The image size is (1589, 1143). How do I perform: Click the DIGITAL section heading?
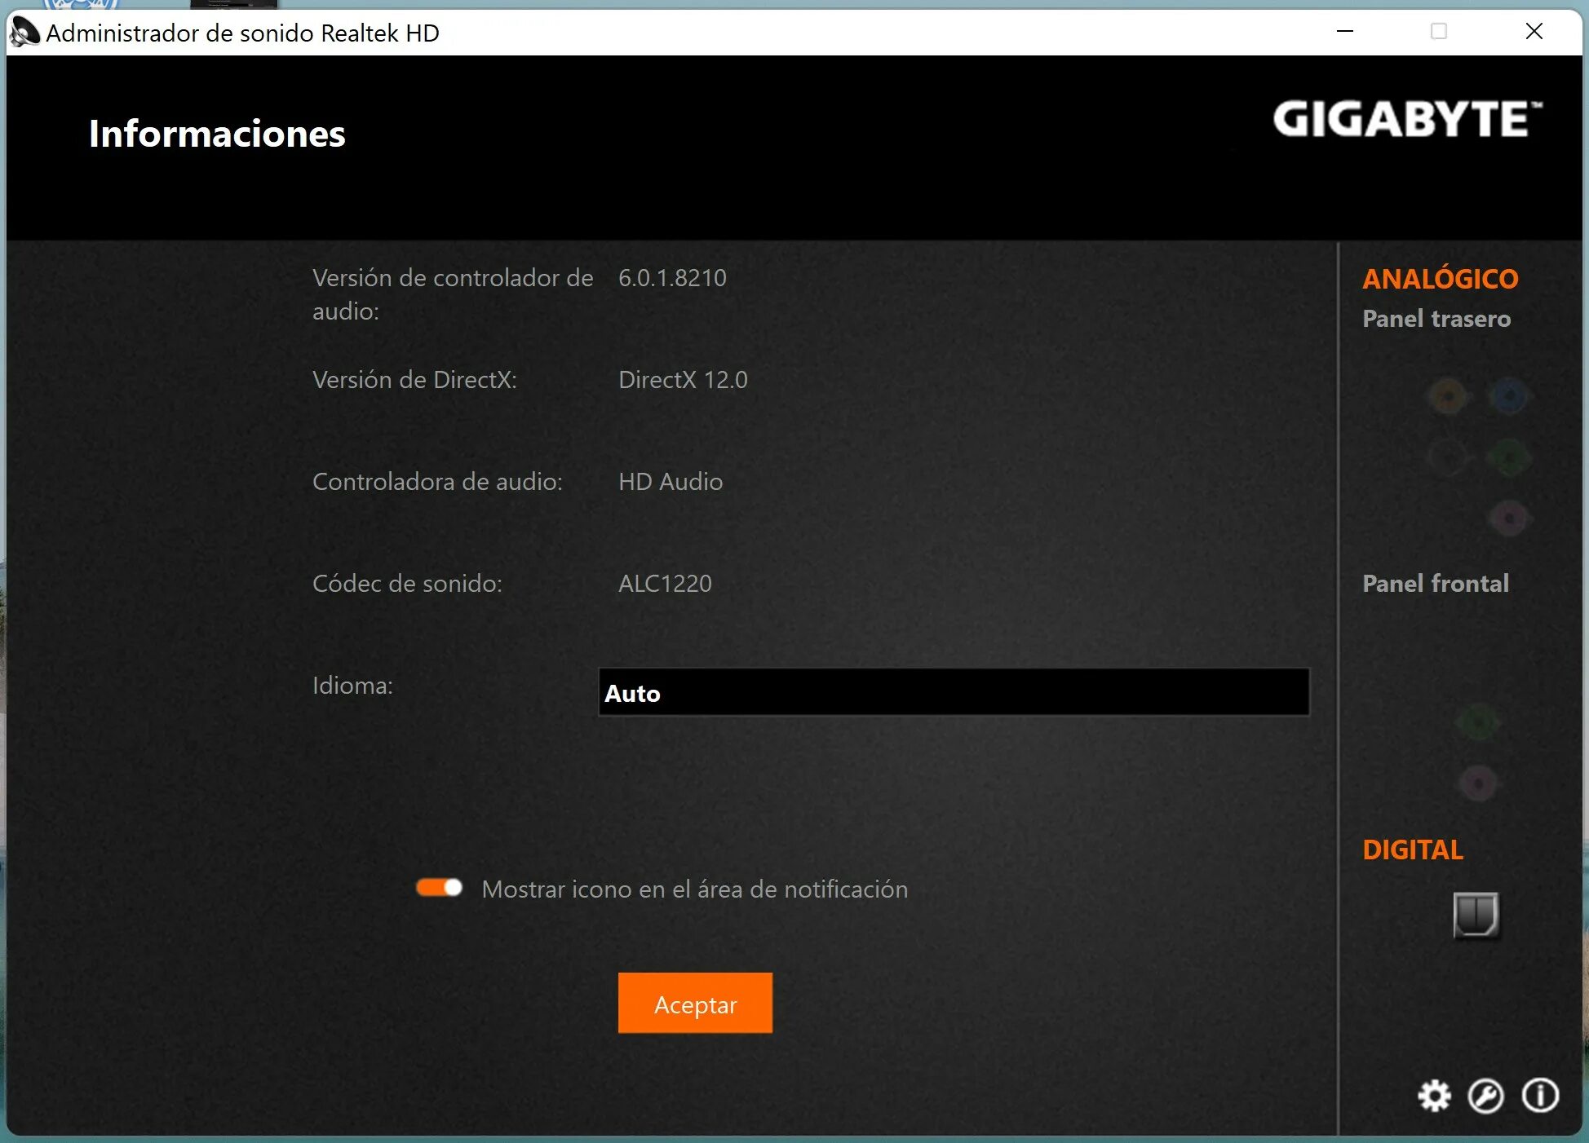(x=1413, y=850)
